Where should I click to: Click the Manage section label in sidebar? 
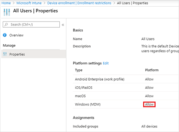point(9,45)
